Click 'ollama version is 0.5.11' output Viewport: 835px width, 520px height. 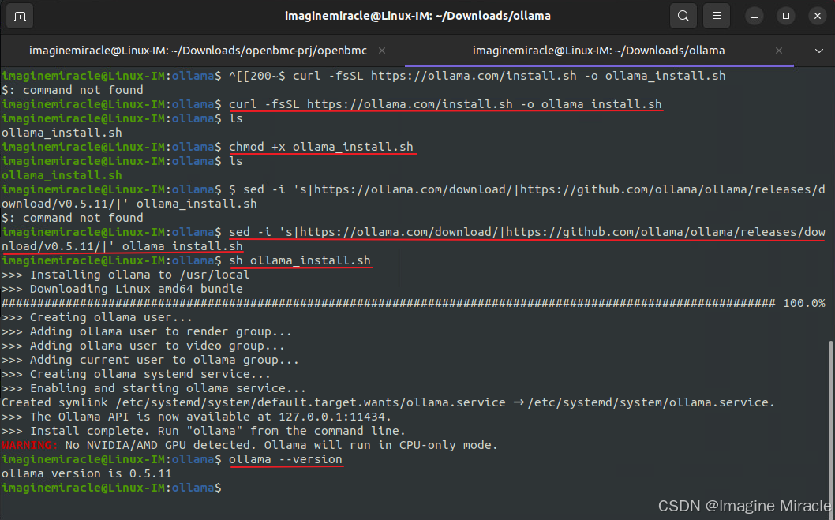point(86,473)
